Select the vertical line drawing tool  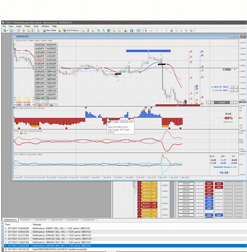157,31
